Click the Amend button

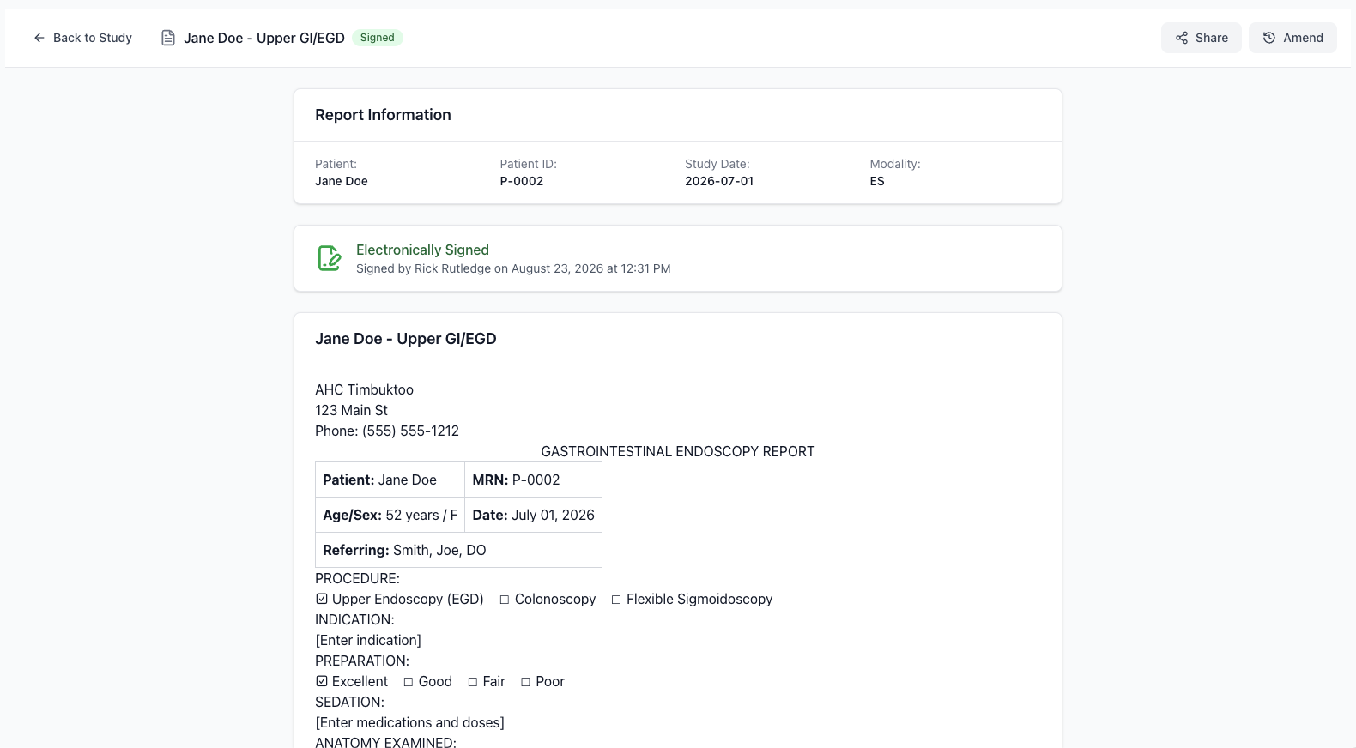[1292, 38]
